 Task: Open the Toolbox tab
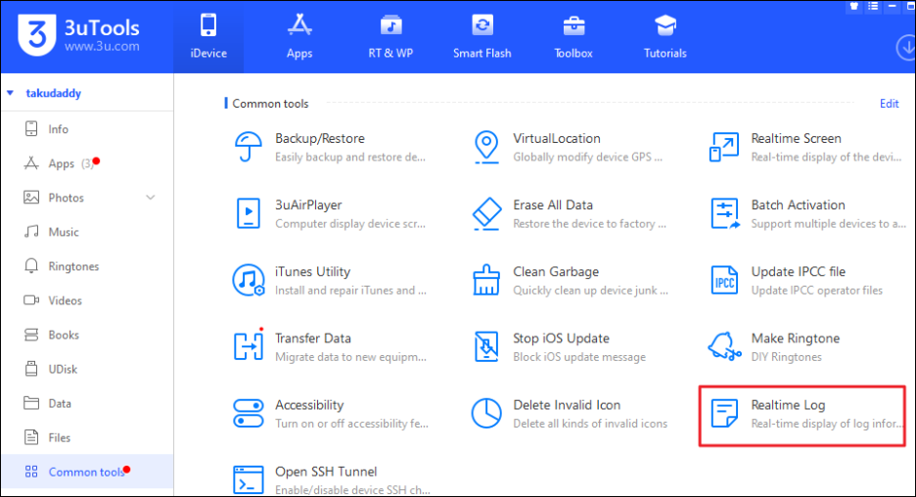click(x=573, y=37)
